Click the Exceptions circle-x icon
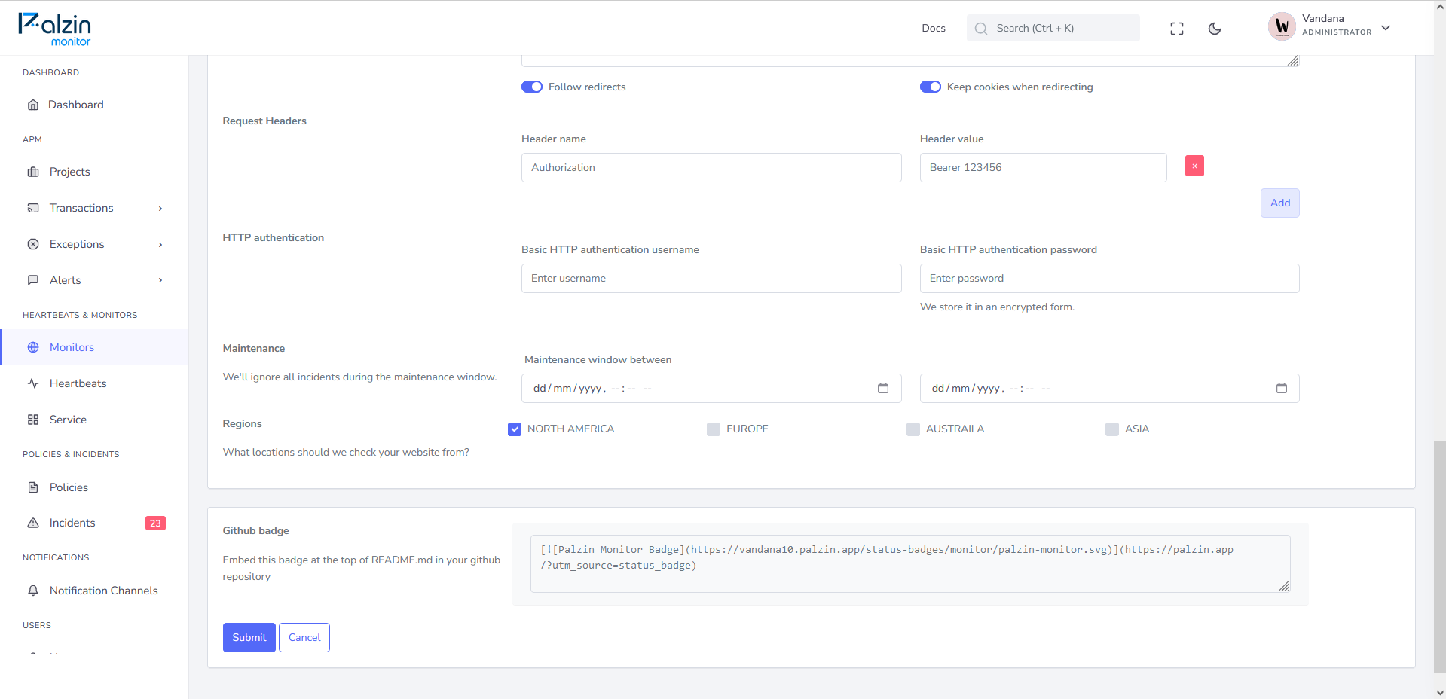The width and height of the screenshot is (1446, 699). pos(33,244)
